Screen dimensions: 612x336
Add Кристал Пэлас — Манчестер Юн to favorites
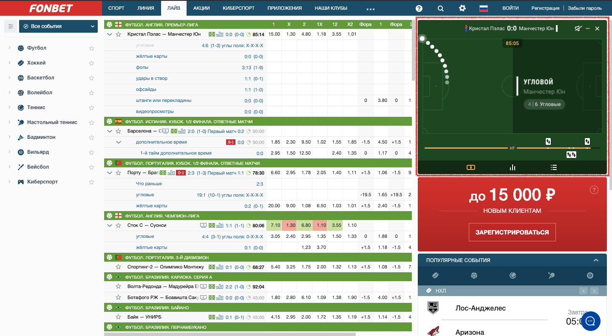[119, 34]
